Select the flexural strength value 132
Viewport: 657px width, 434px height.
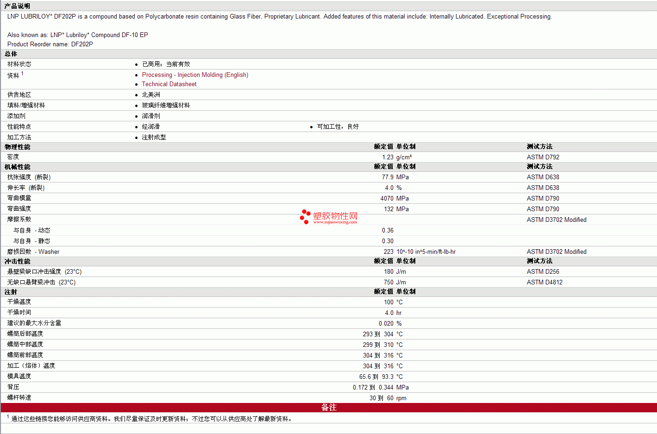click(388, 209)
